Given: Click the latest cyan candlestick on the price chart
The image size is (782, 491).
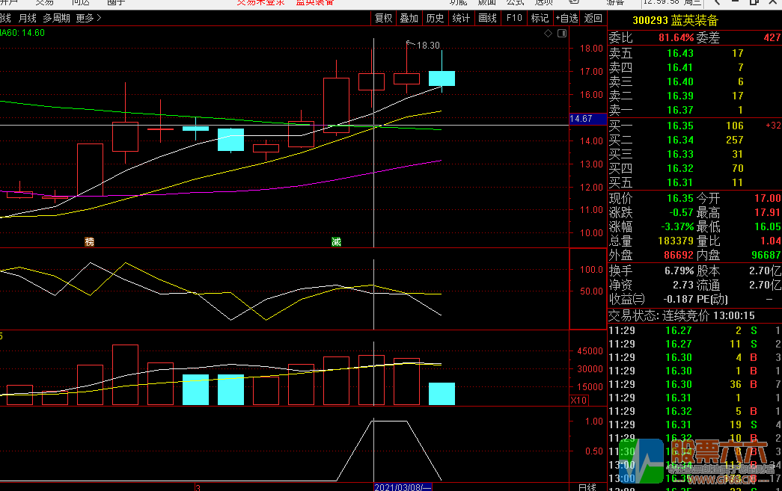Looking at the screenshot, I should 442,78.
